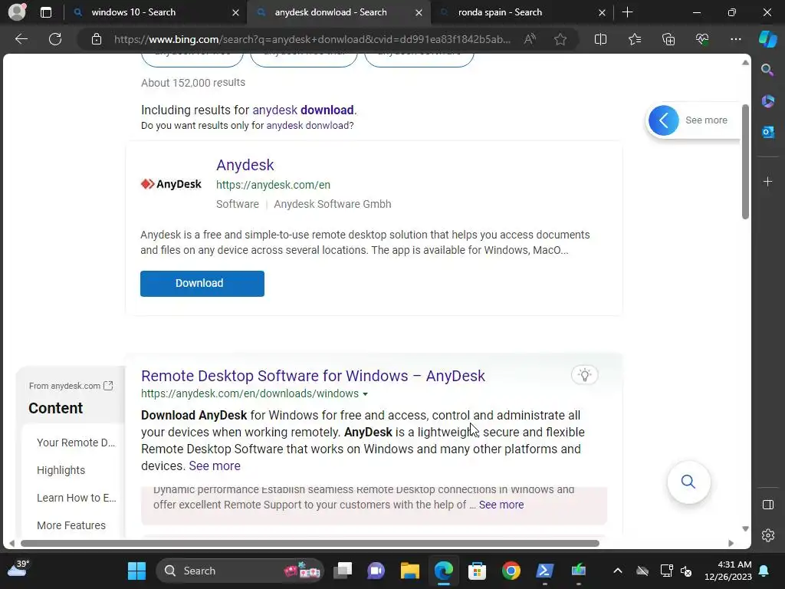Click the lightbulb insight icon on the result

[584, 374]
